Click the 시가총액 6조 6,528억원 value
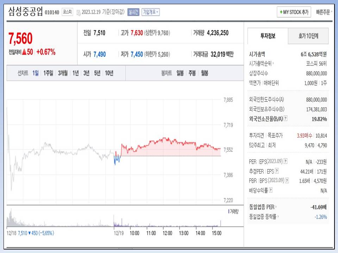This screenshot has height=253, width=338. point(314,54)
